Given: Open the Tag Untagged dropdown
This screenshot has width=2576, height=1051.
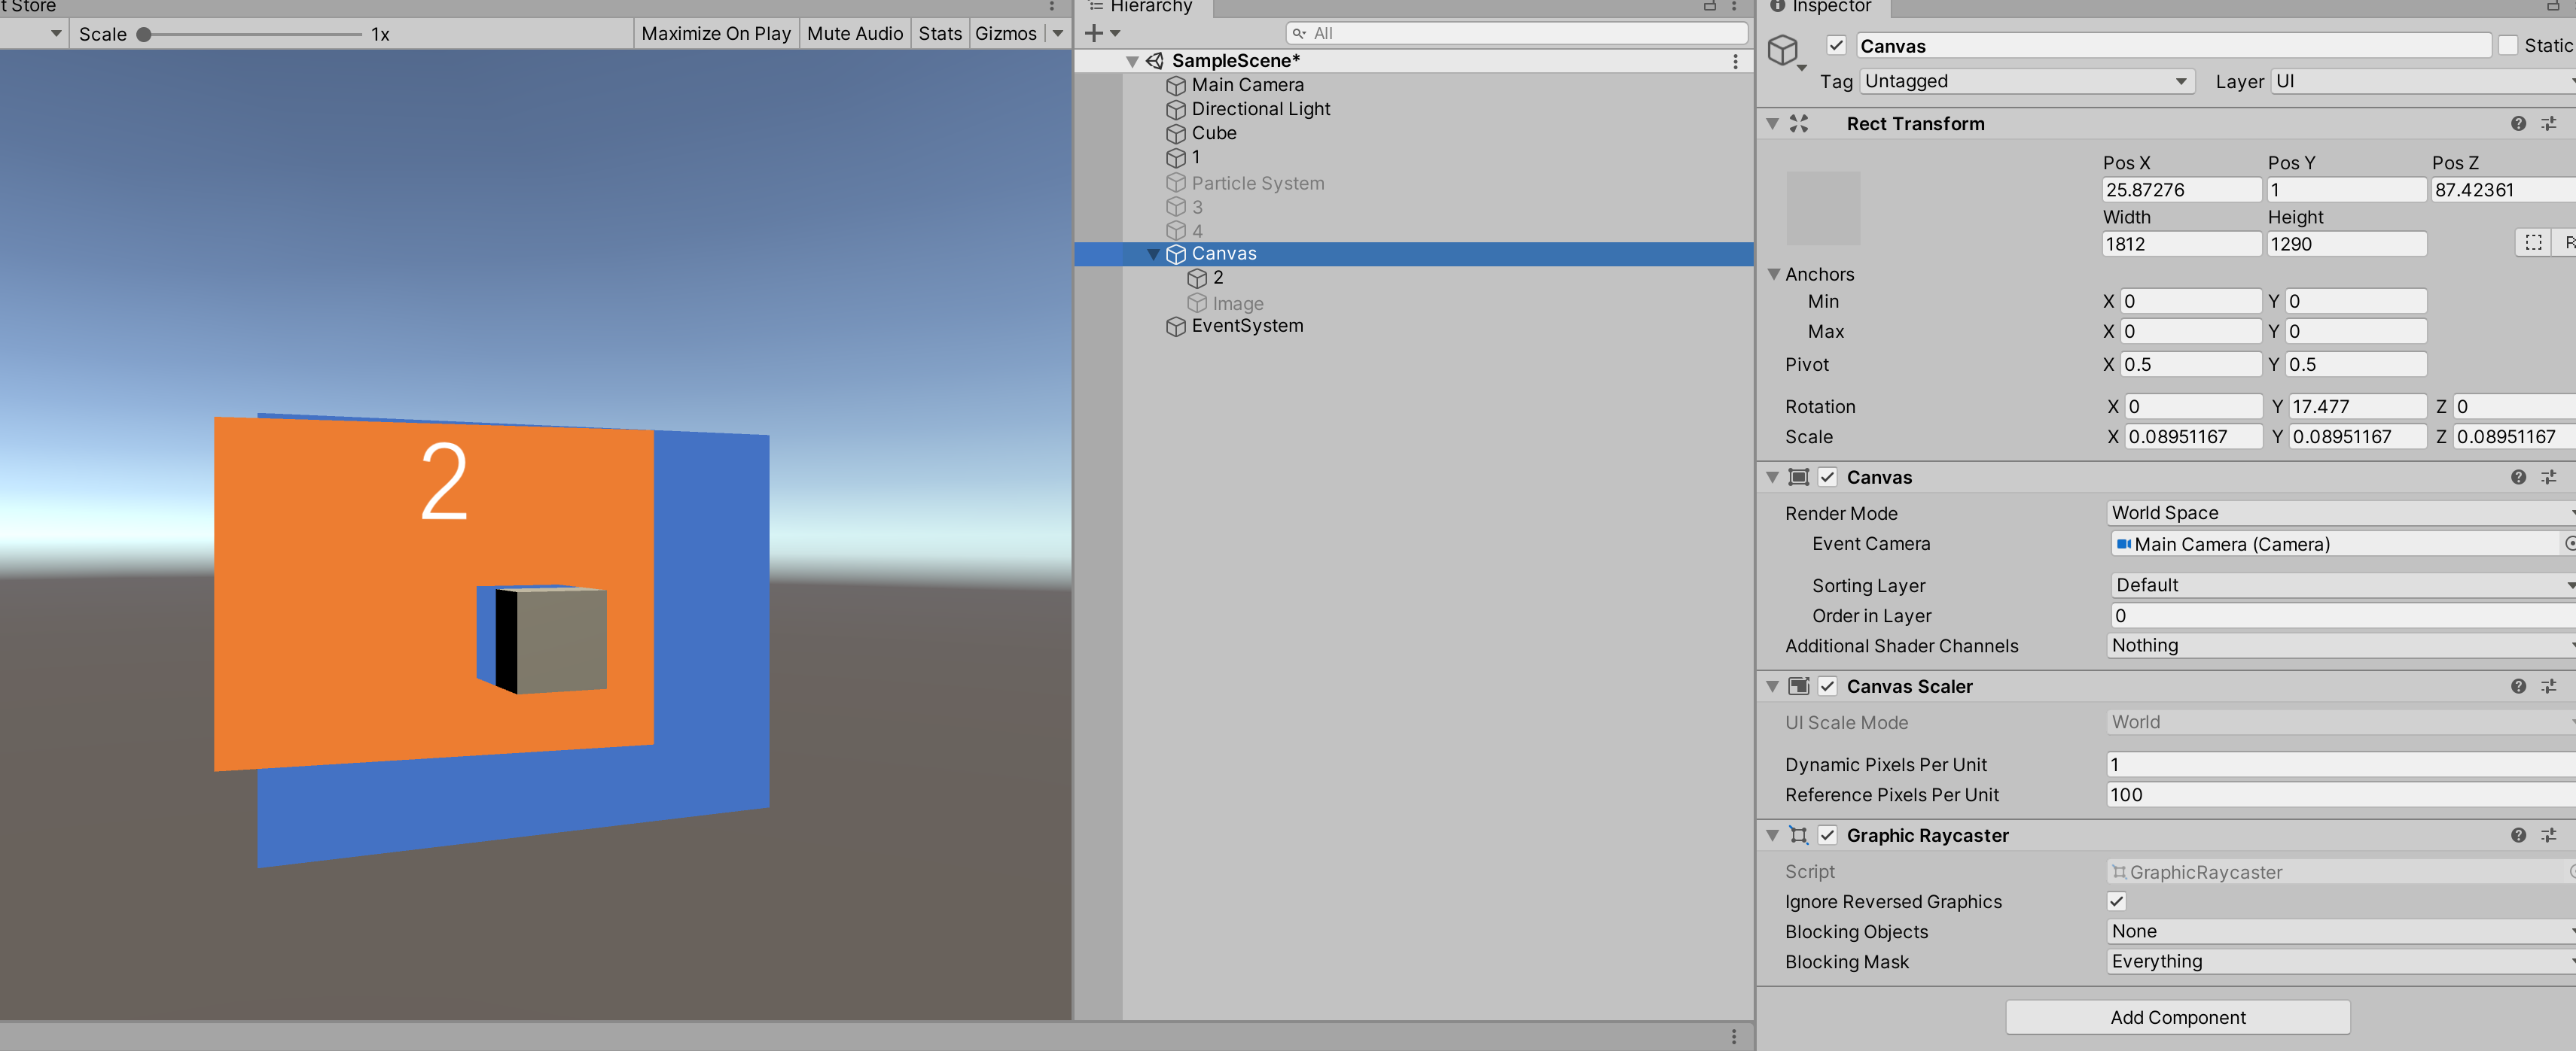Looking at the screenshot, I should point(2026,81).
